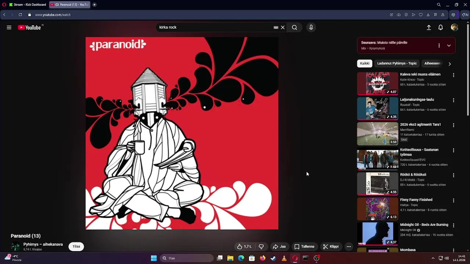Open the account avatar menu

[454, 27]
